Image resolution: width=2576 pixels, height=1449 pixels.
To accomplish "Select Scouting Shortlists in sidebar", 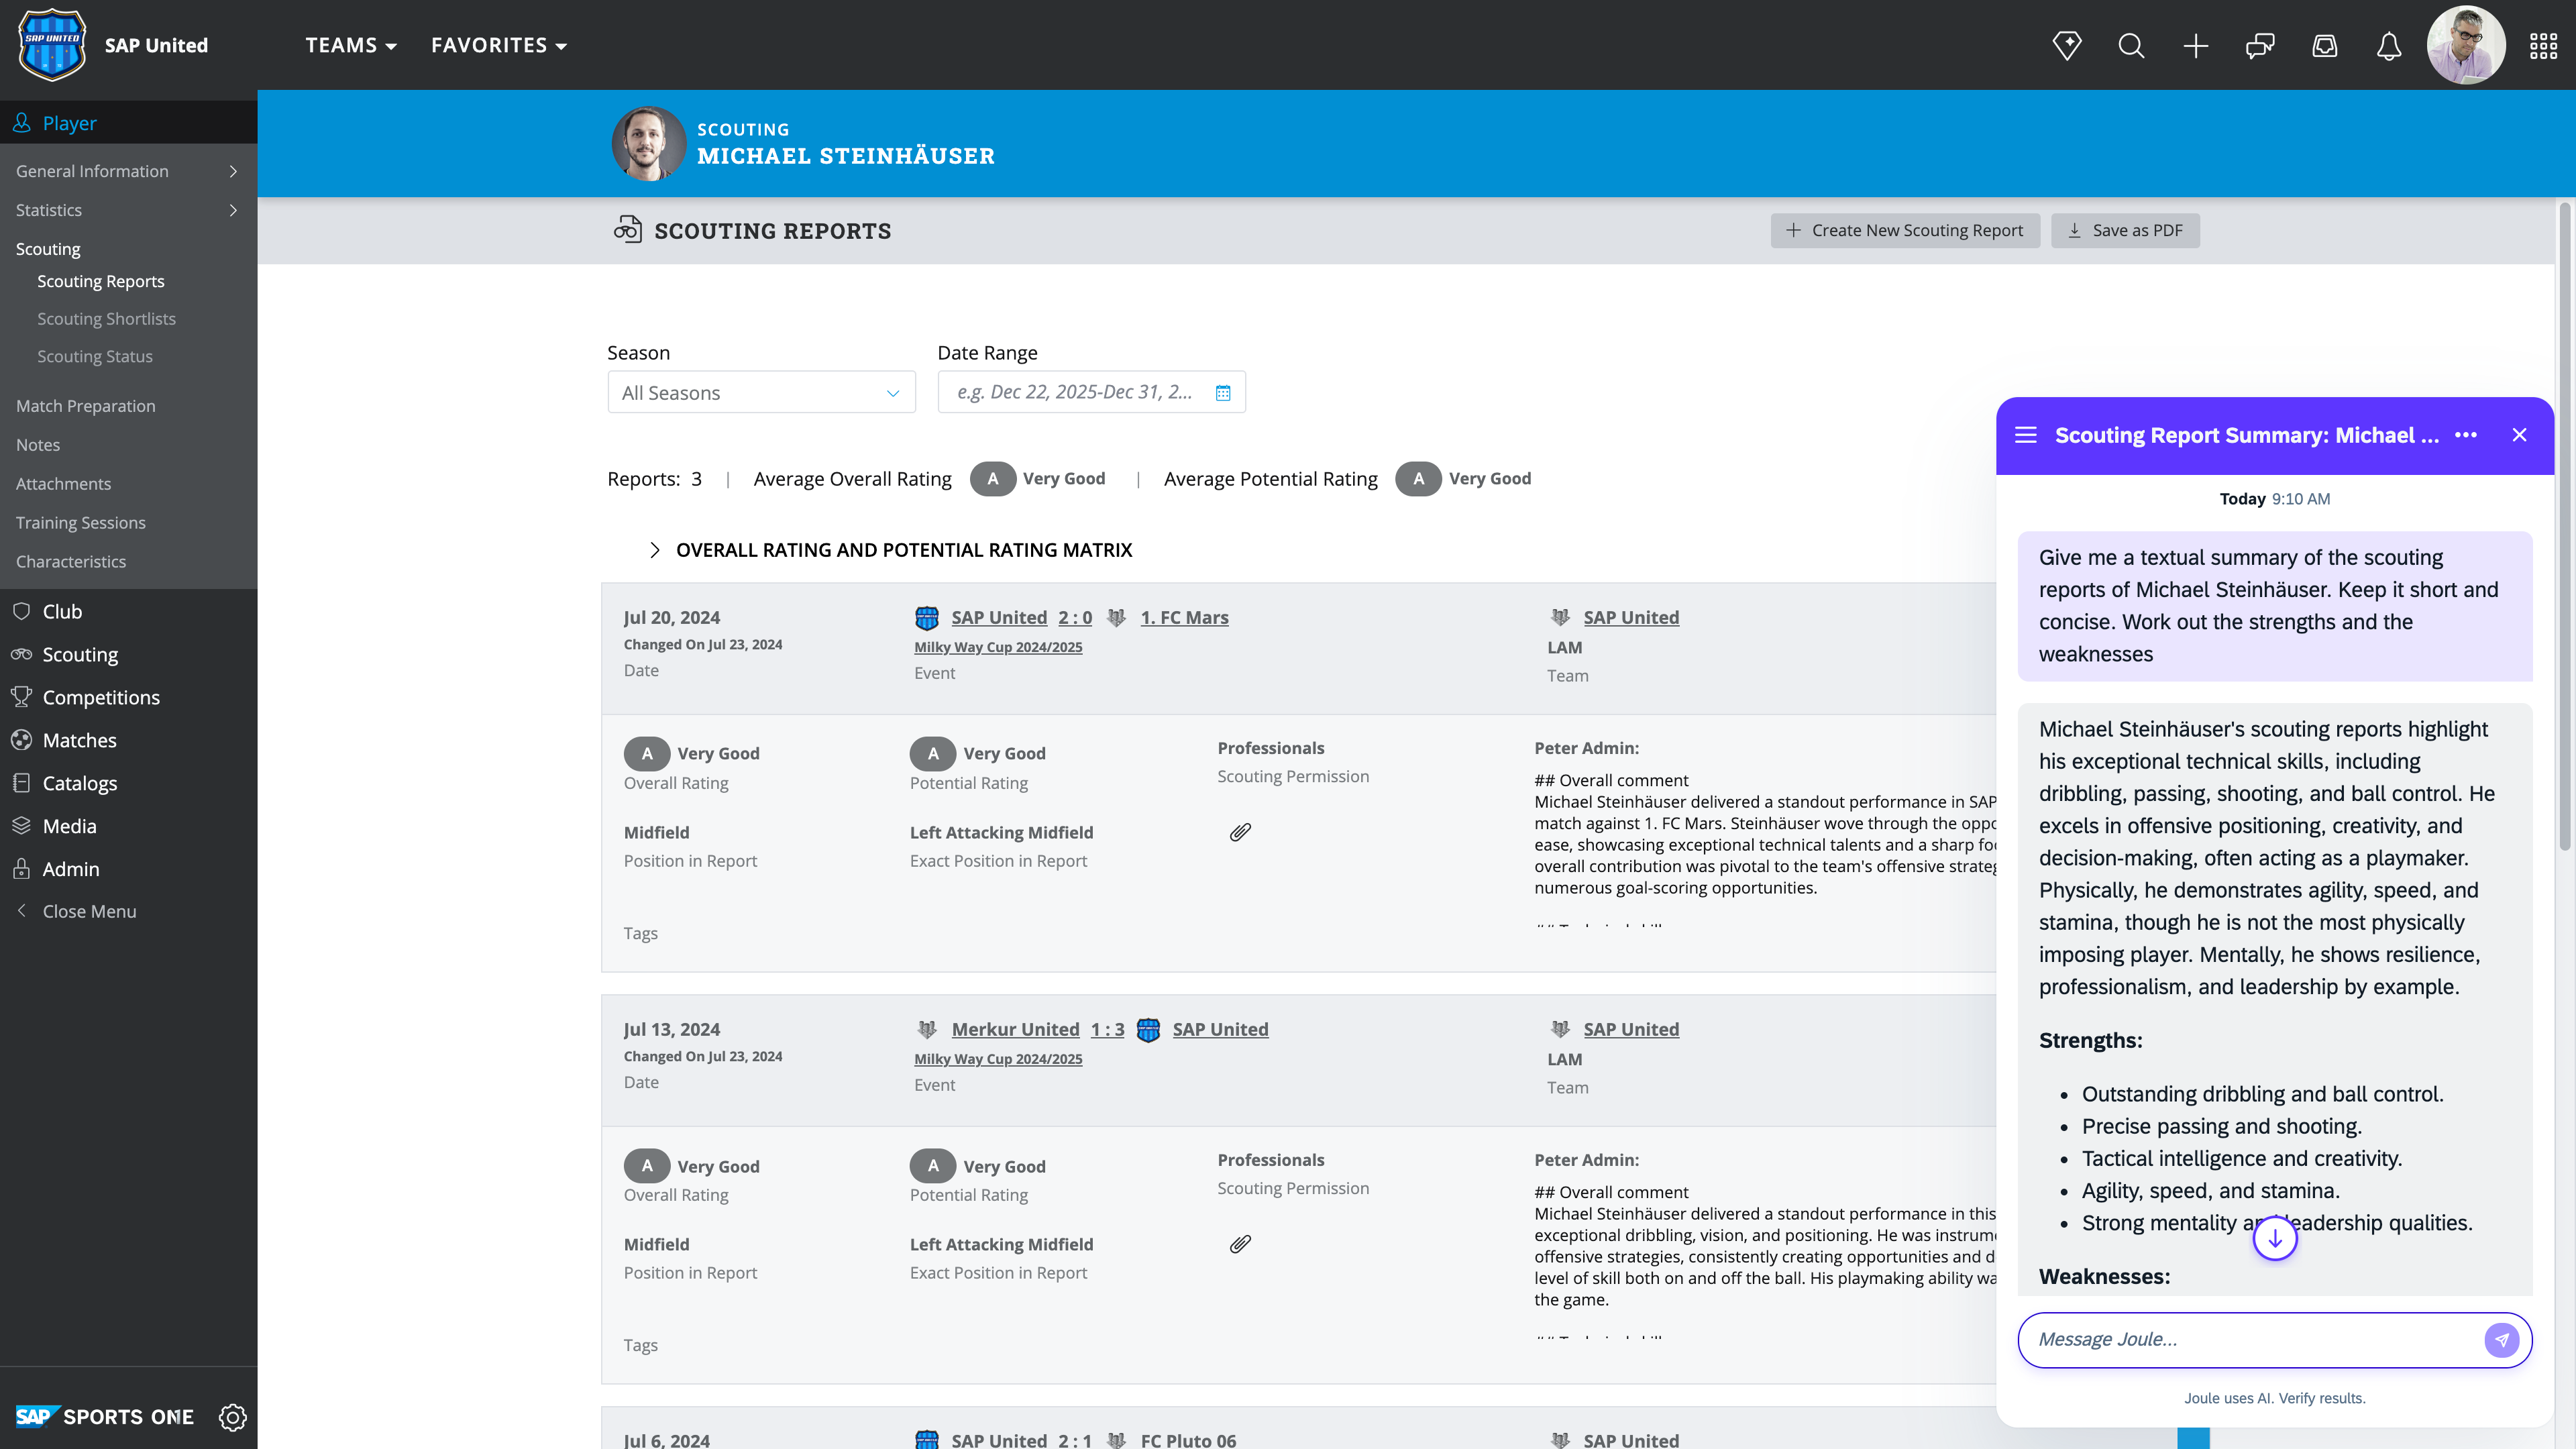I will (x=106, y=319).
